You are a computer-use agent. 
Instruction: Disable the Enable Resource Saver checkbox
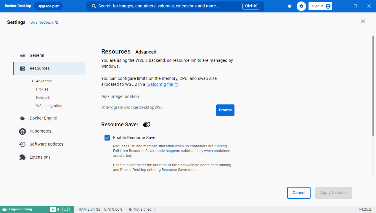coord(107,138)
